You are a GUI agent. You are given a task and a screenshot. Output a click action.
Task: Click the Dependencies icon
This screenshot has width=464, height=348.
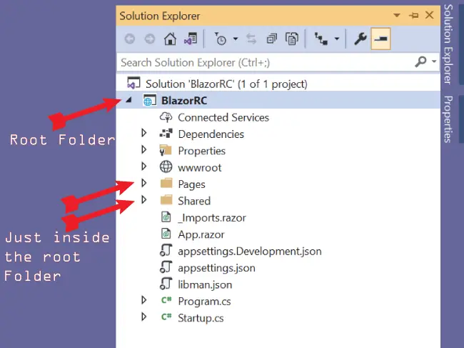[166, 134]
